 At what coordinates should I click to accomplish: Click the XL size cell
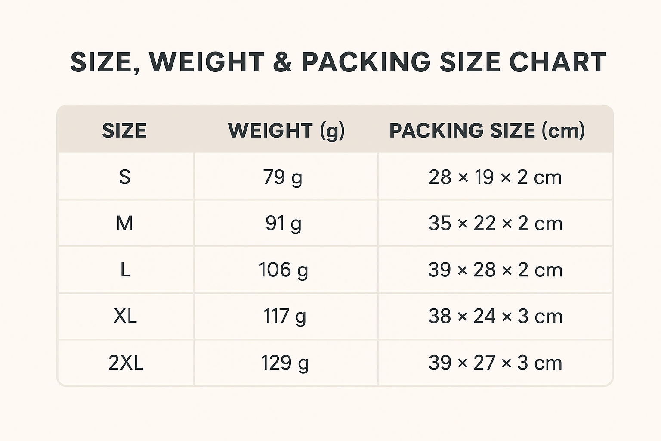[x=125, y=317]
